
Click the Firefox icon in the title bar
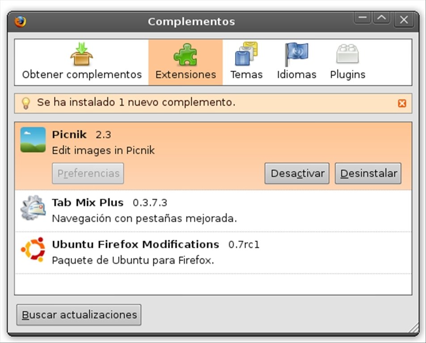[21, 21]
